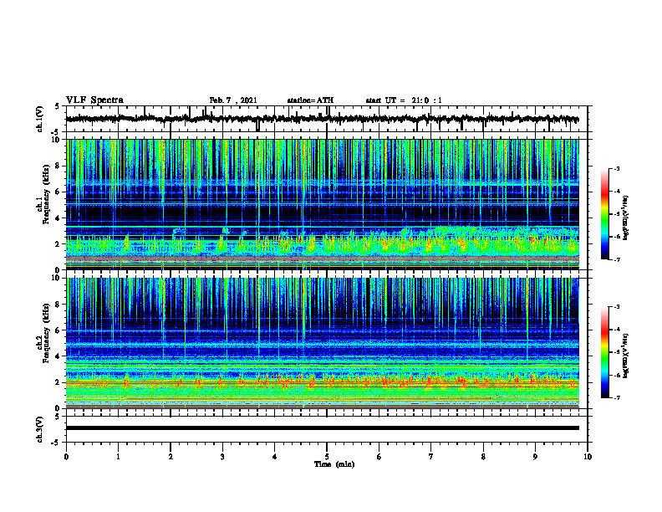This screenshot has height=512, width=662.
Task: Click the 'start UT = 21:0 : 1' text
Action: tap(404, 100)
